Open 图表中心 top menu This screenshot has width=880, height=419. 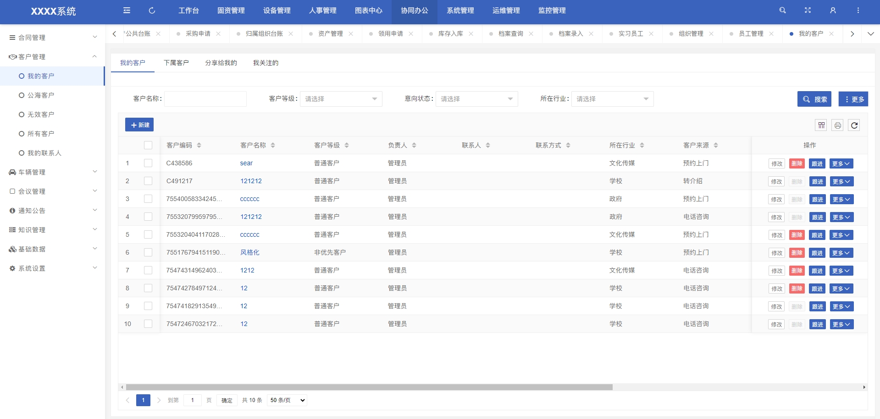click(369, 11)
